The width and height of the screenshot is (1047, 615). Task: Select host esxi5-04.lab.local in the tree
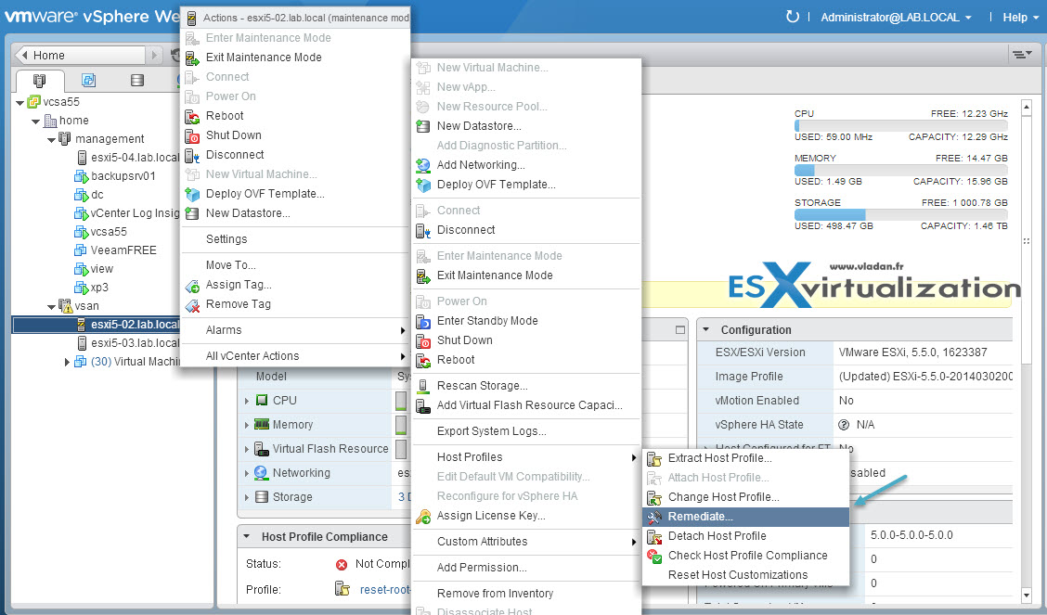pyautogui.click(x=135, y=158)
